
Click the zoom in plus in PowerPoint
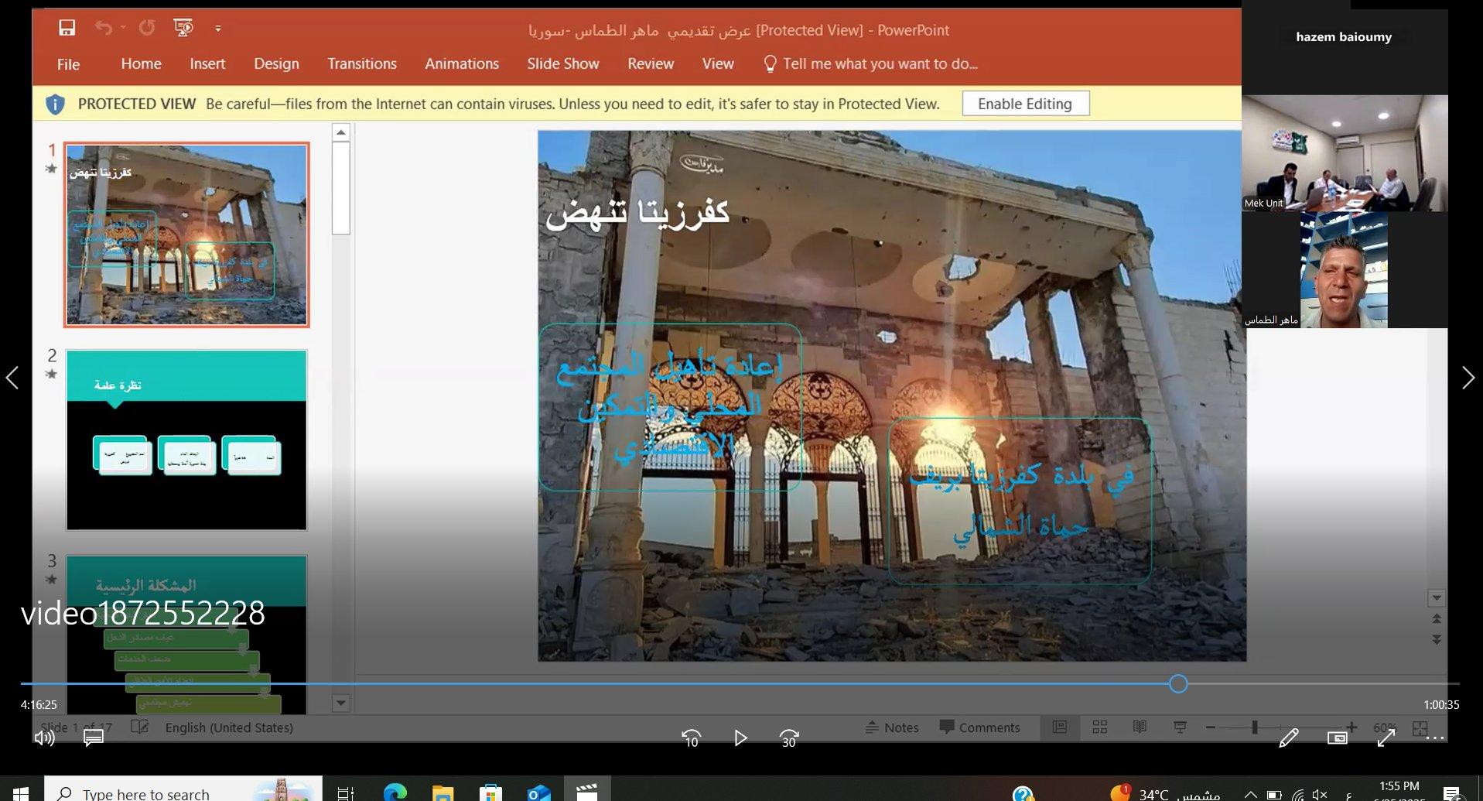[x=1351, y=727]
